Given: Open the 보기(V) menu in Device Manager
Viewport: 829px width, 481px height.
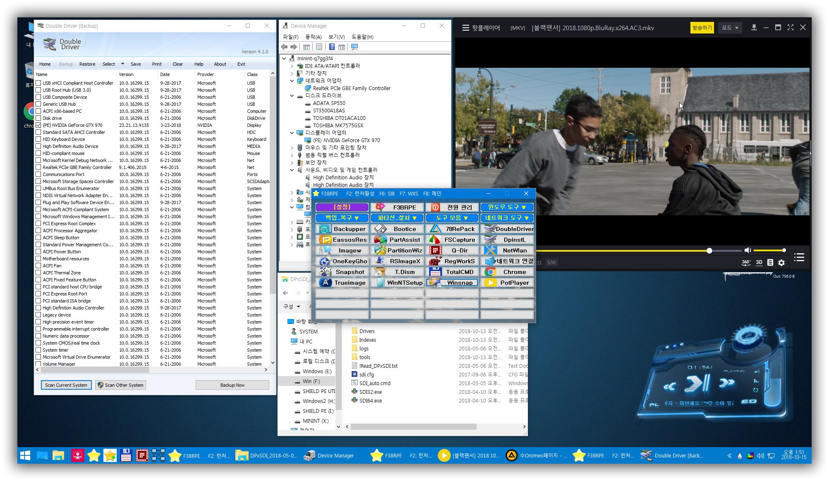Looking at the screenshot, I should pyautogui.click(x=337, y=37).
